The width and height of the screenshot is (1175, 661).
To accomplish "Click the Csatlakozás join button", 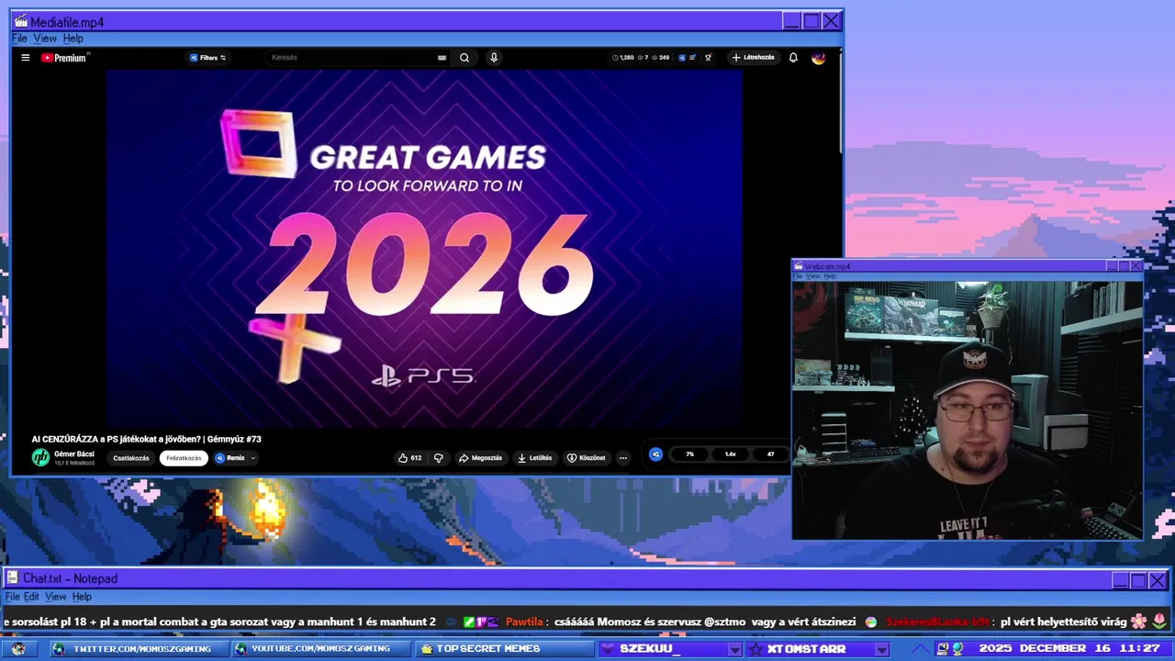I will coord(131,457).
